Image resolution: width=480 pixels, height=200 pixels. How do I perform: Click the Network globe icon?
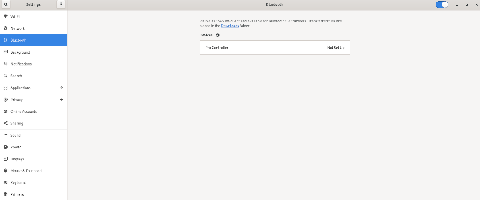click(6, 28)
